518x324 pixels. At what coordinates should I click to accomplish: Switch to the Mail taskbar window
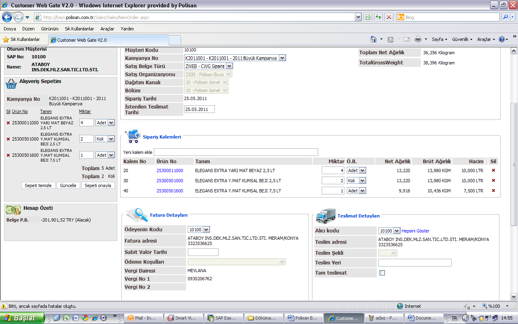143,318
